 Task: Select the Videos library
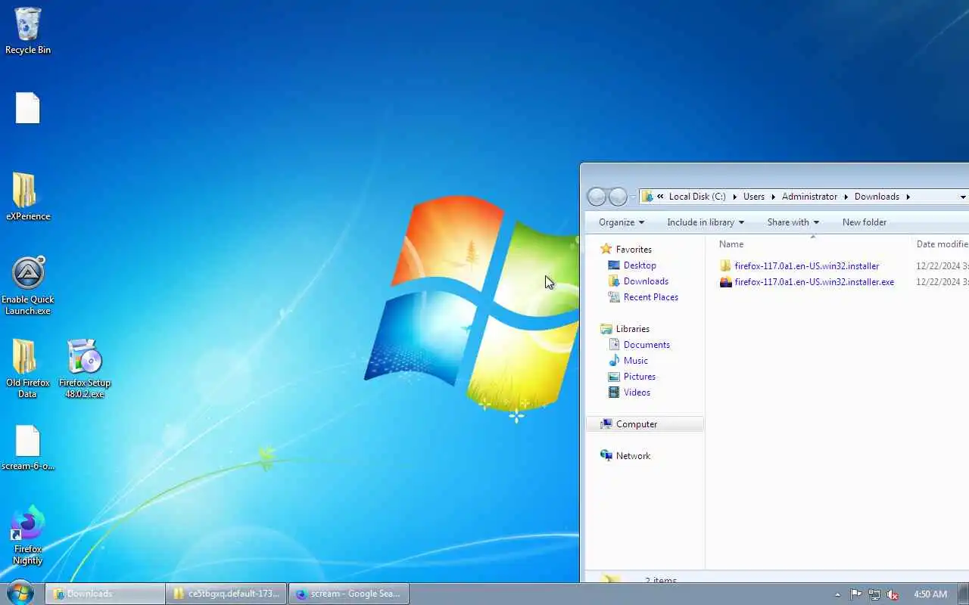click(637, 392)
